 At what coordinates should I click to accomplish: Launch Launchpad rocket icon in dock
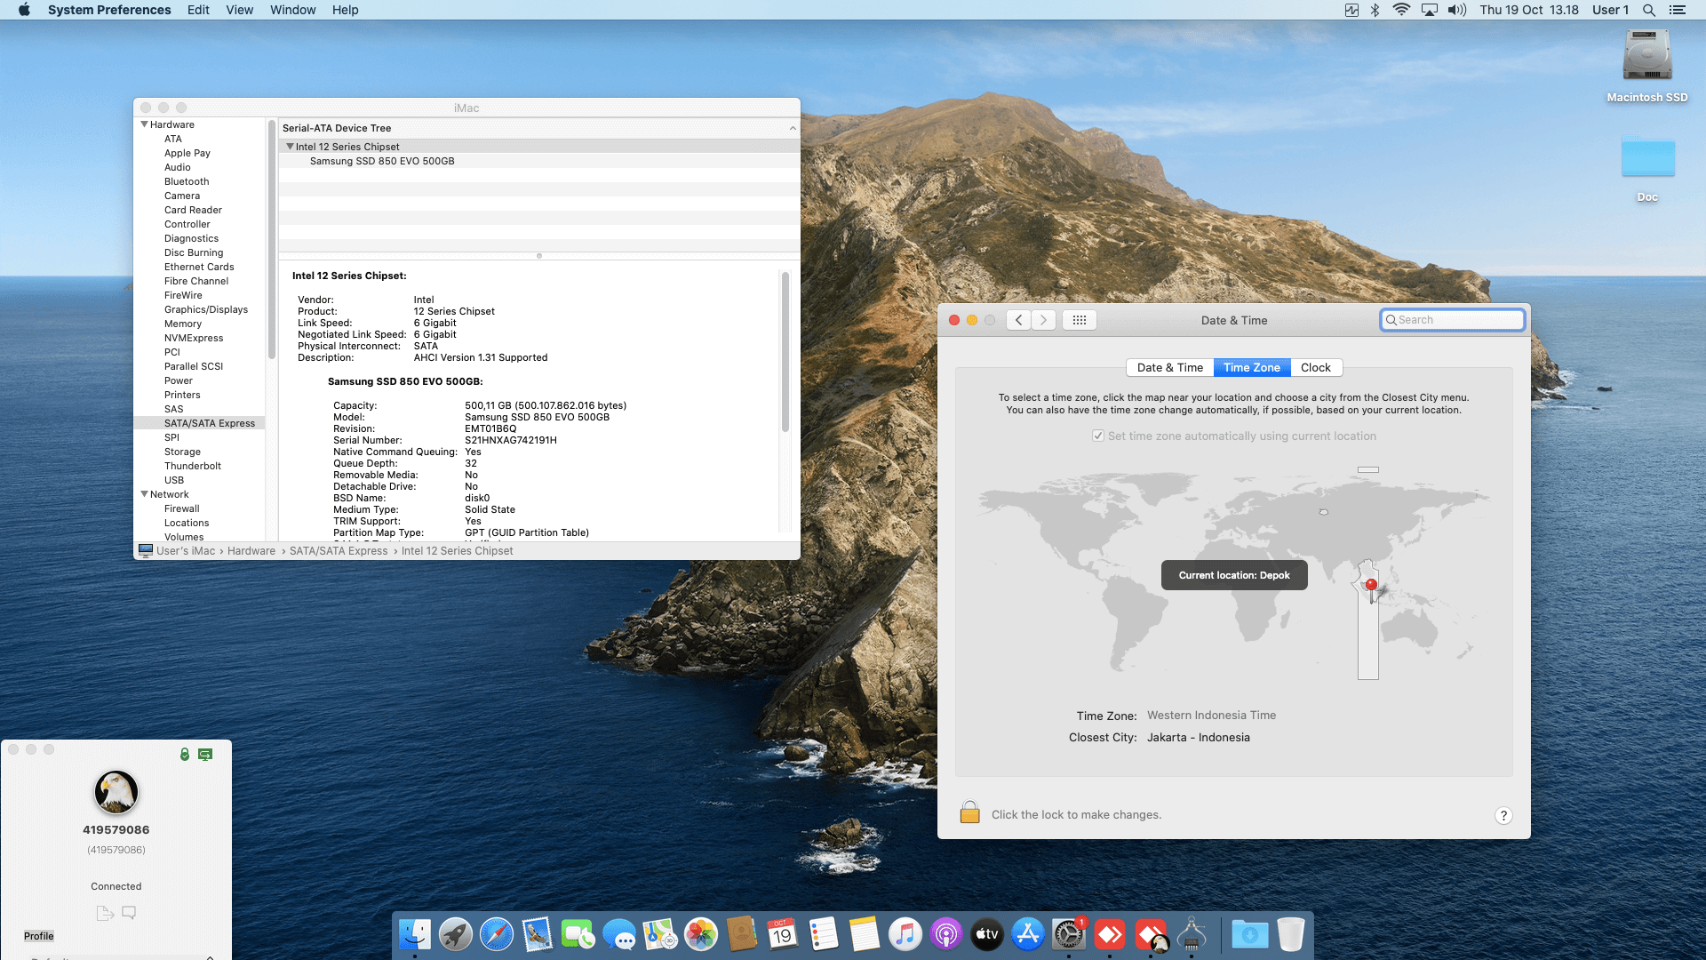[x=456, y=934]
